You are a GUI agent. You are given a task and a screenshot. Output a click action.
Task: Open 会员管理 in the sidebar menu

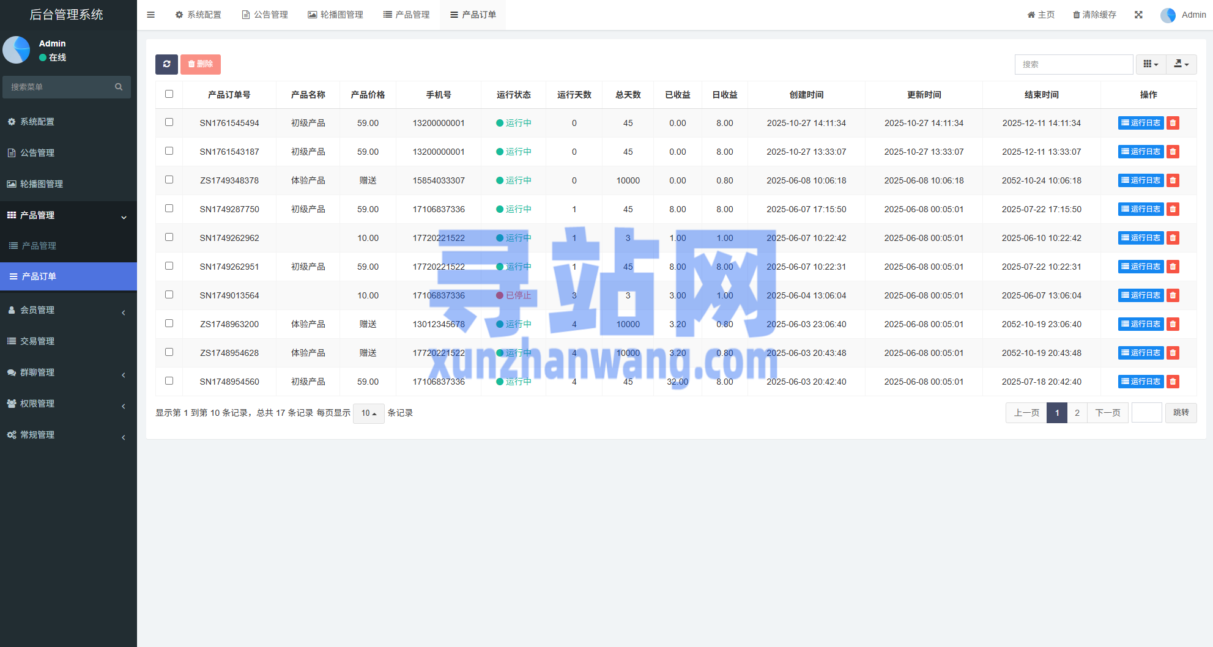37,310
